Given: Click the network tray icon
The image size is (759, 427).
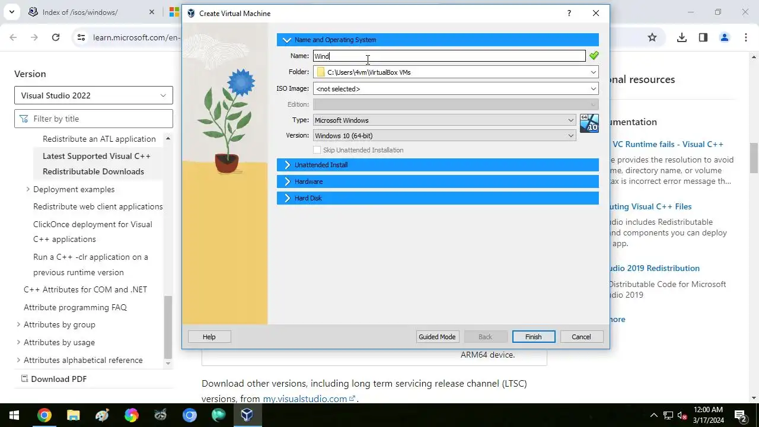Looking at the screenshot, I should pos(668,415).
